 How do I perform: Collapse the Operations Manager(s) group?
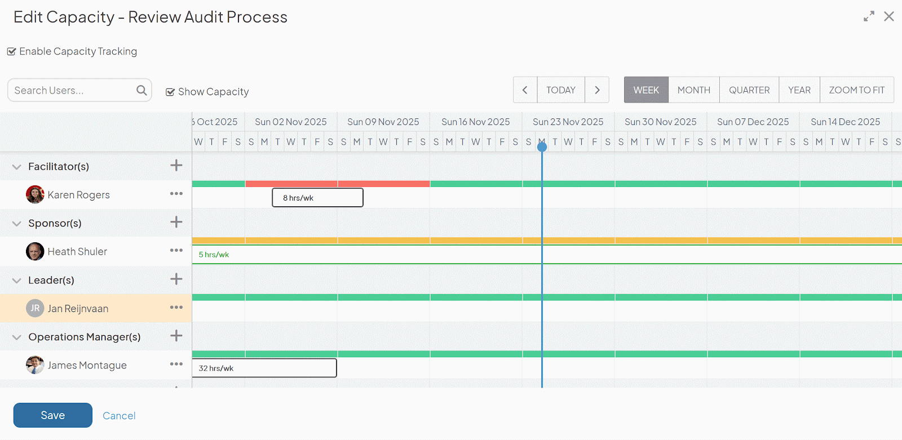17,337
